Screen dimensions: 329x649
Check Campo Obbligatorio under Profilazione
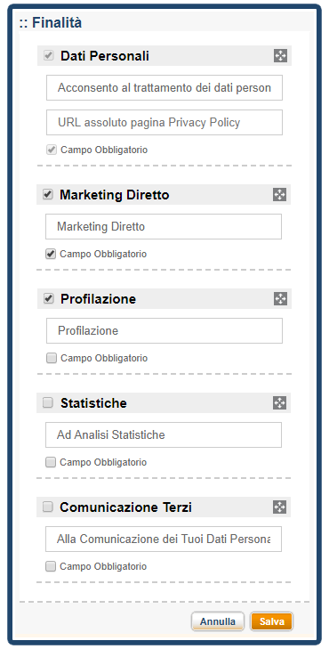[x=52, y=359]
